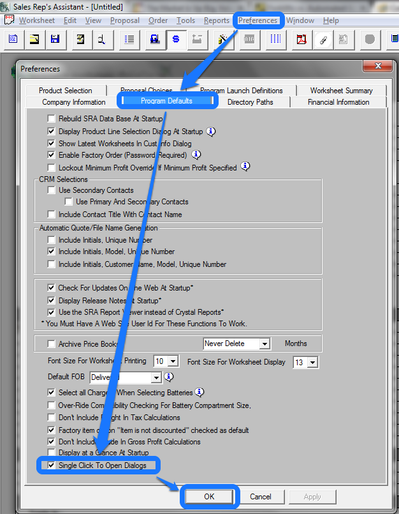Enable Rebuild SRA Data Base At Startup

52,118
